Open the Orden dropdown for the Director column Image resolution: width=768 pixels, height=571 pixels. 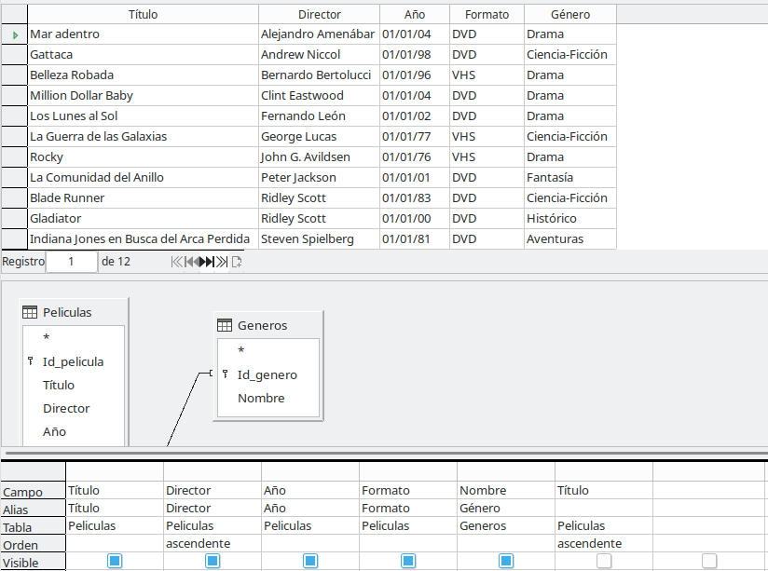212,543
